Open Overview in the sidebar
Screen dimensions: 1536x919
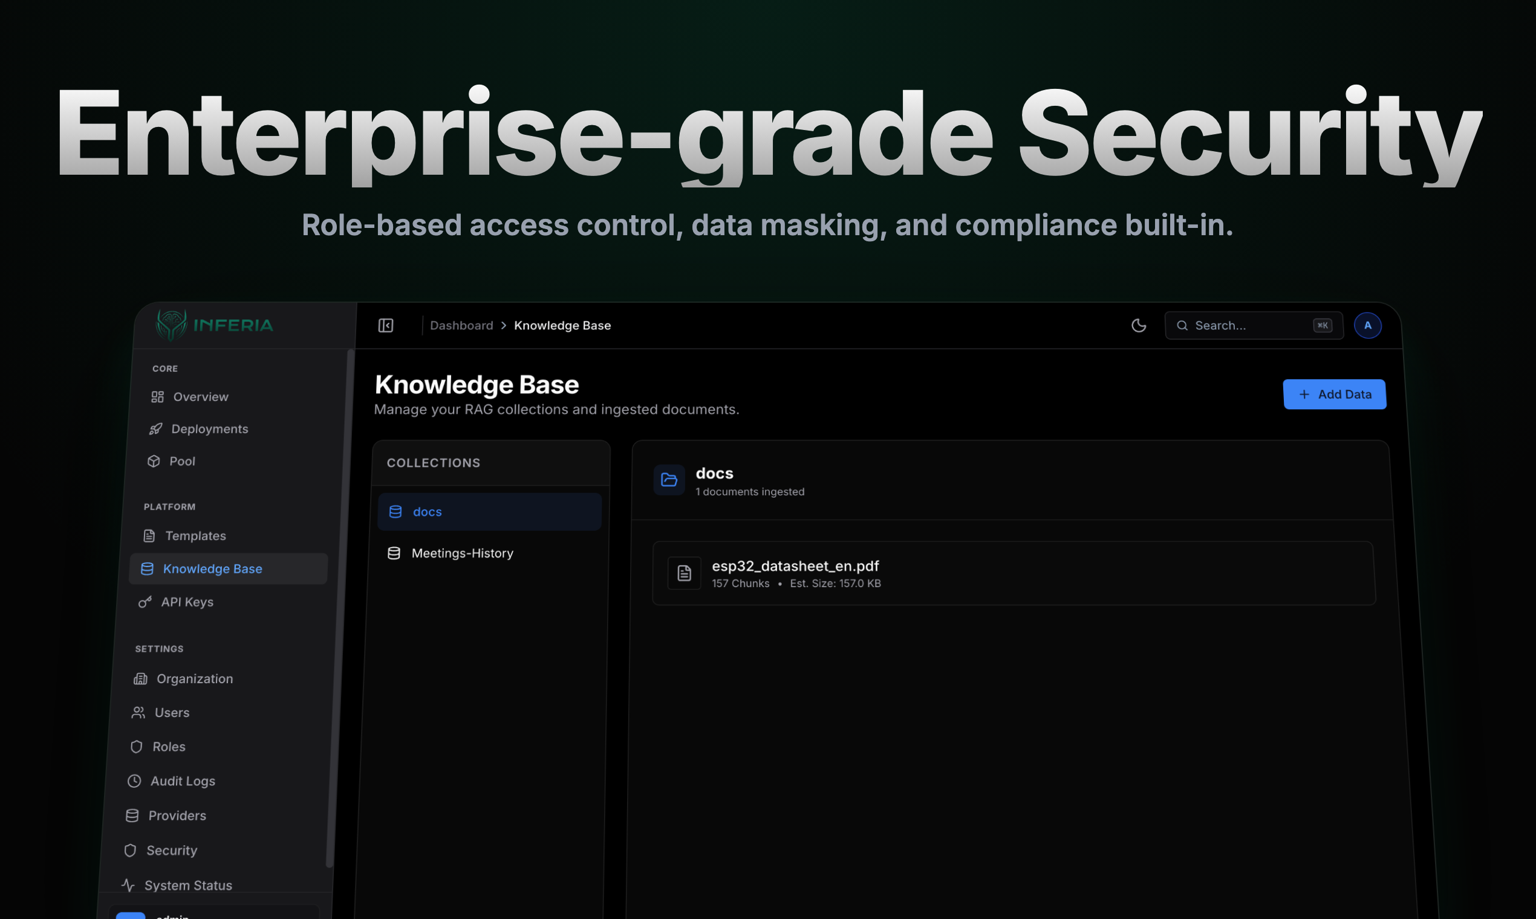(x=200, y=397)
